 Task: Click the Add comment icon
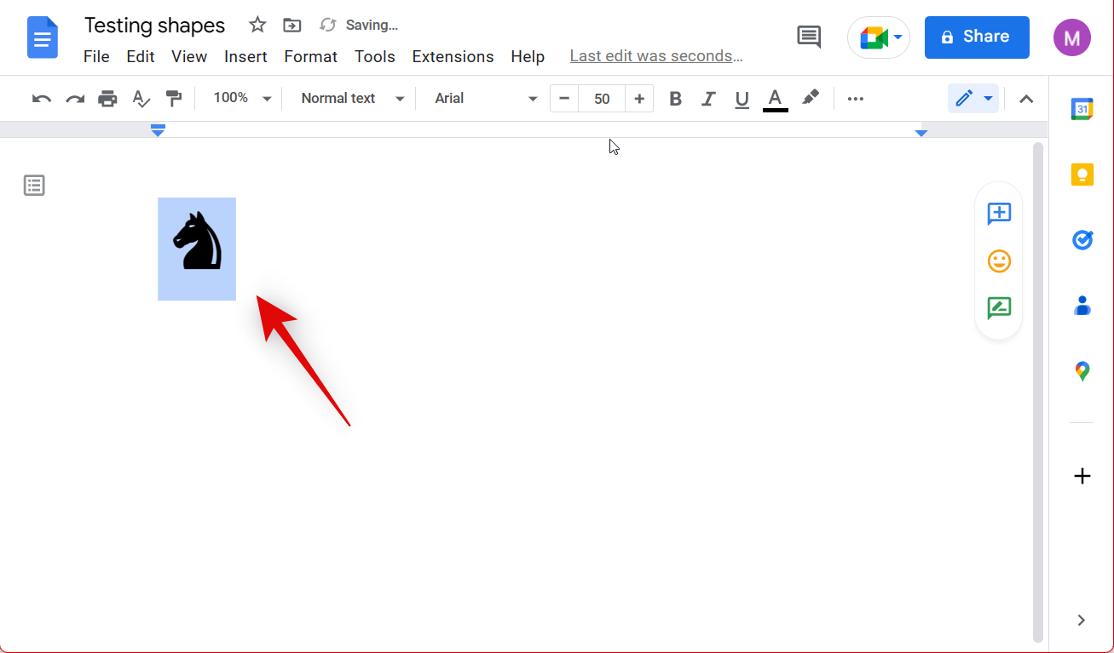(x=999, y=213)
